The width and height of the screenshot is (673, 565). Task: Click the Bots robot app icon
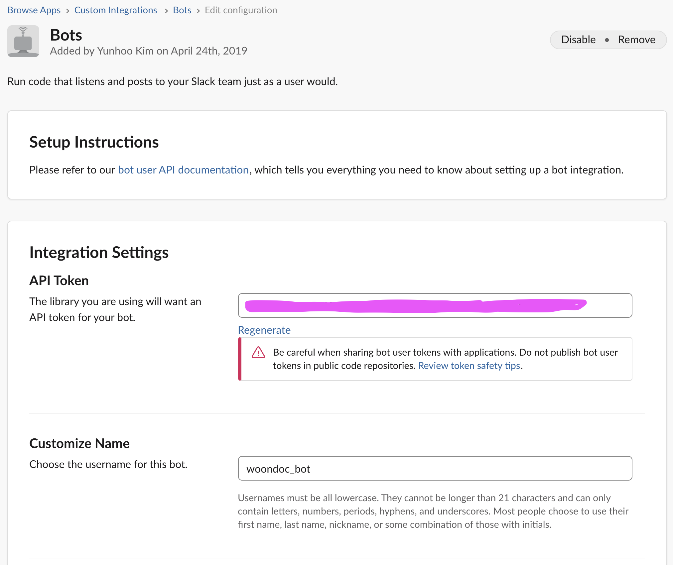(23, 41)
